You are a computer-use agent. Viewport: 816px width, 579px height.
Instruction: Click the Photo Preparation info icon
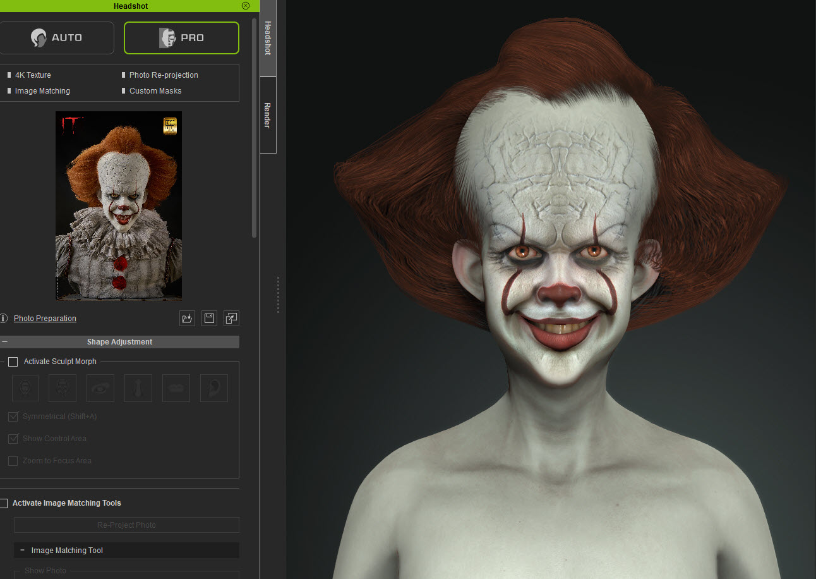[x=4, y=319]
